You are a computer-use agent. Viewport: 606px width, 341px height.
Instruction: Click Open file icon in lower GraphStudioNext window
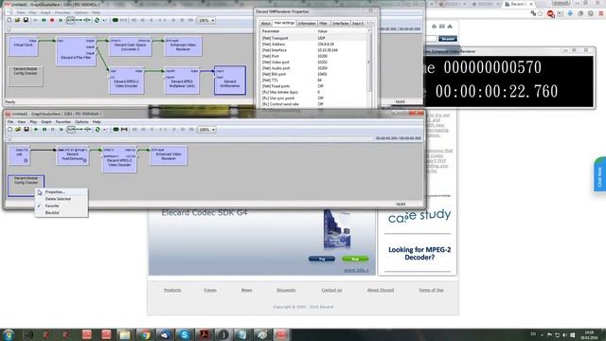coord(18,130)
